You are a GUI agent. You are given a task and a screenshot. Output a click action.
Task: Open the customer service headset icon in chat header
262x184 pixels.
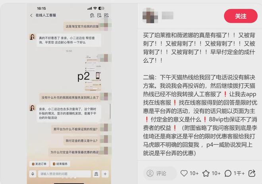click(92, 15)
